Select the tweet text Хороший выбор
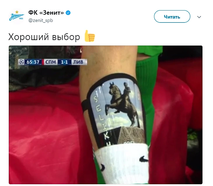Image resolution: width=213 pixels, height=186 pixels. click(x=44, y=37)
